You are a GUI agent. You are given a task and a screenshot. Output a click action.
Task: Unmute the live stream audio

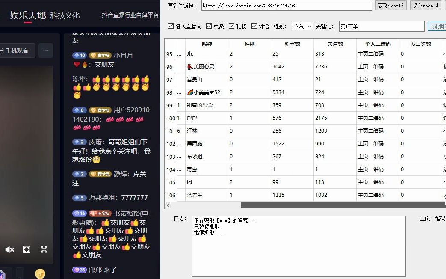10,249
